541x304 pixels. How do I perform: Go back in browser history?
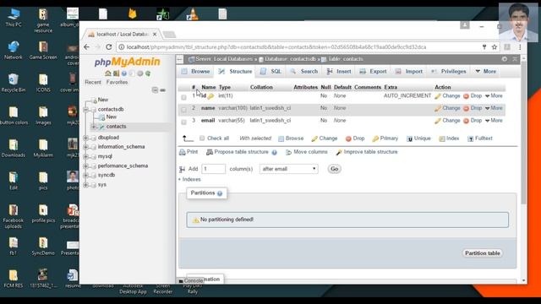(x=86, y=47)
